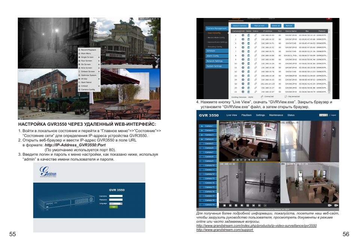The width and height of the screenshot is (357, 250).
Task: Click the record icon in video overlay toolbar
Action: [234, 160]
